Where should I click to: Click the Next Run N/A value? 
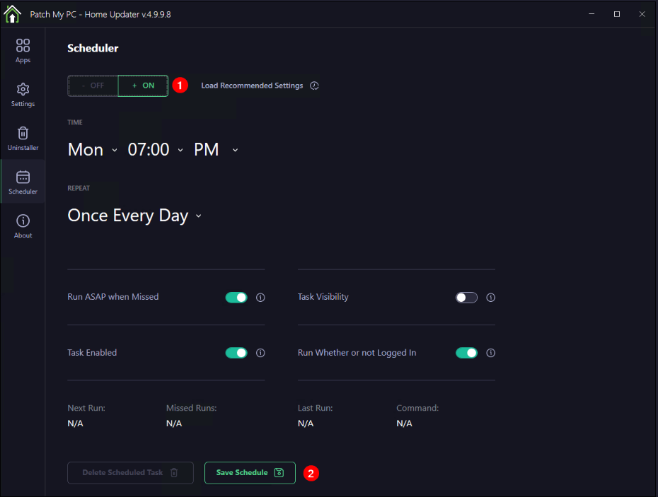(x=76, y=423)
